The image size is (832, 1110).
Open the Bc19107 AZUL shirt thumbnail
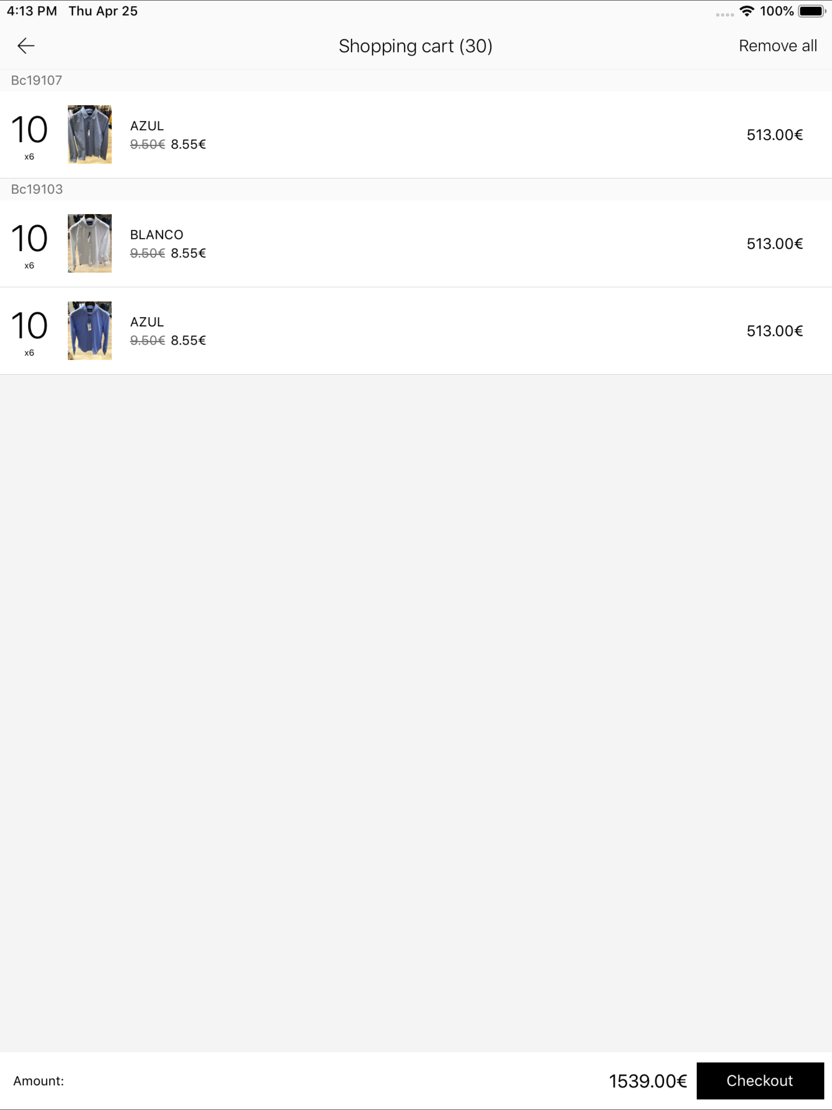(90, 134)
